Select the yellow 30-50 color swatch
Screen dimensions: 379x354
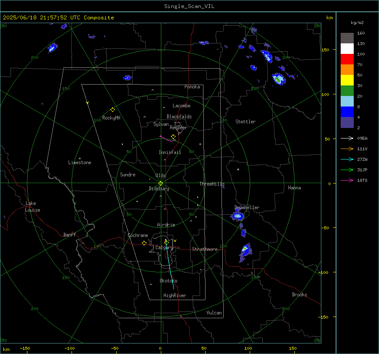[x=347, y=80]
